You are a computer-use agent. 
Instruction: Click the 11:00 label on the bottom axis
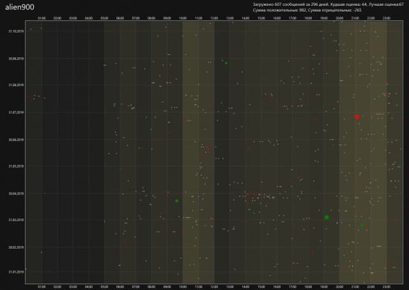pos(199,287)
